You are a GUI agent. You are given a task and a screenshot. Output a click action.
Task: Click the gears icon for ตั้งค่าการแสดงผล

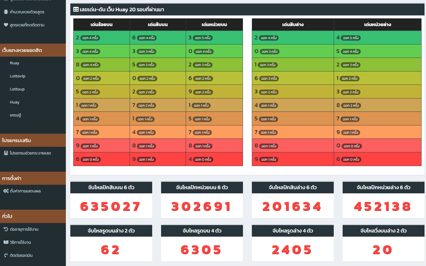point(6,191)
